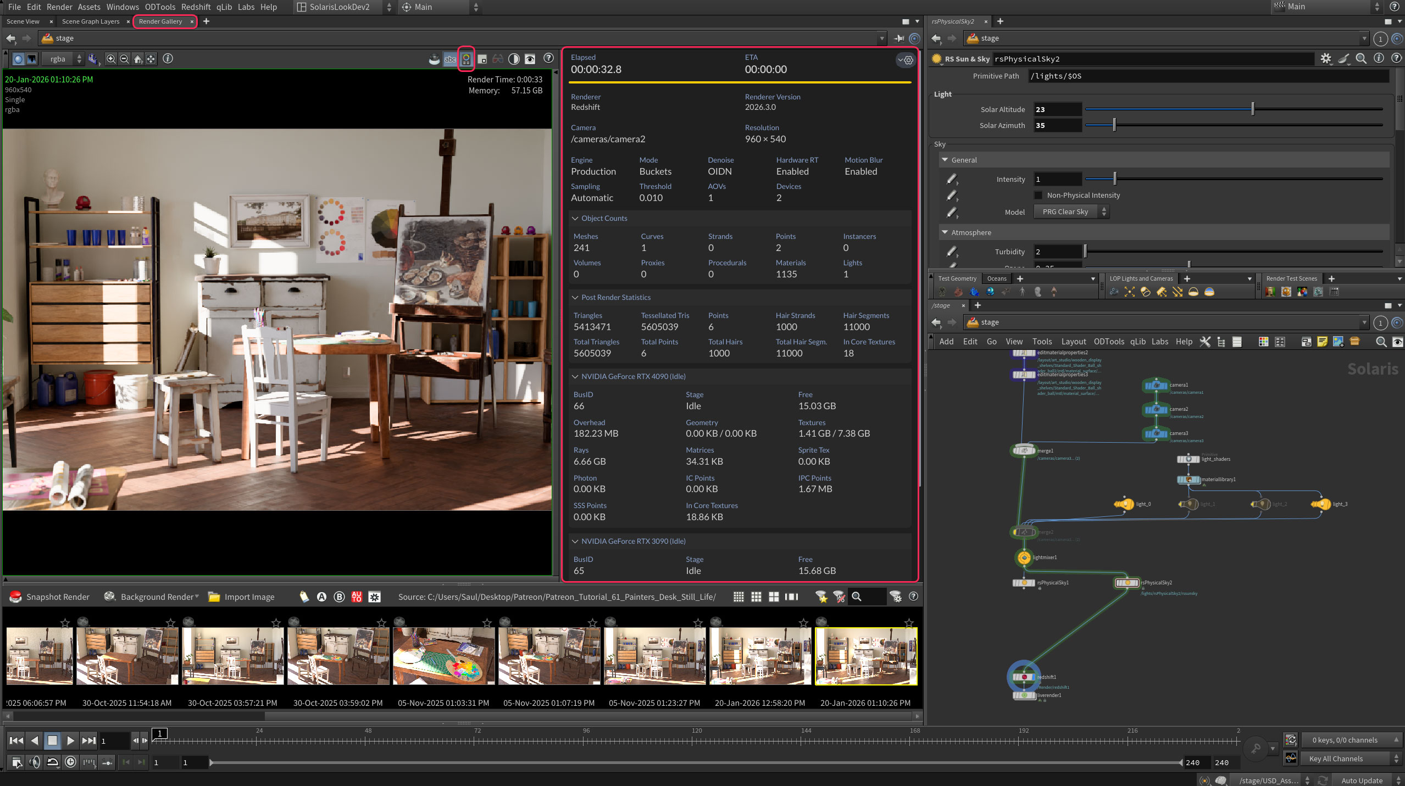The width and height of the screenshot is (1405, 786).
Task: Enable the Non-Physical Intensity checkbox
Action: tap(1038, 195)
